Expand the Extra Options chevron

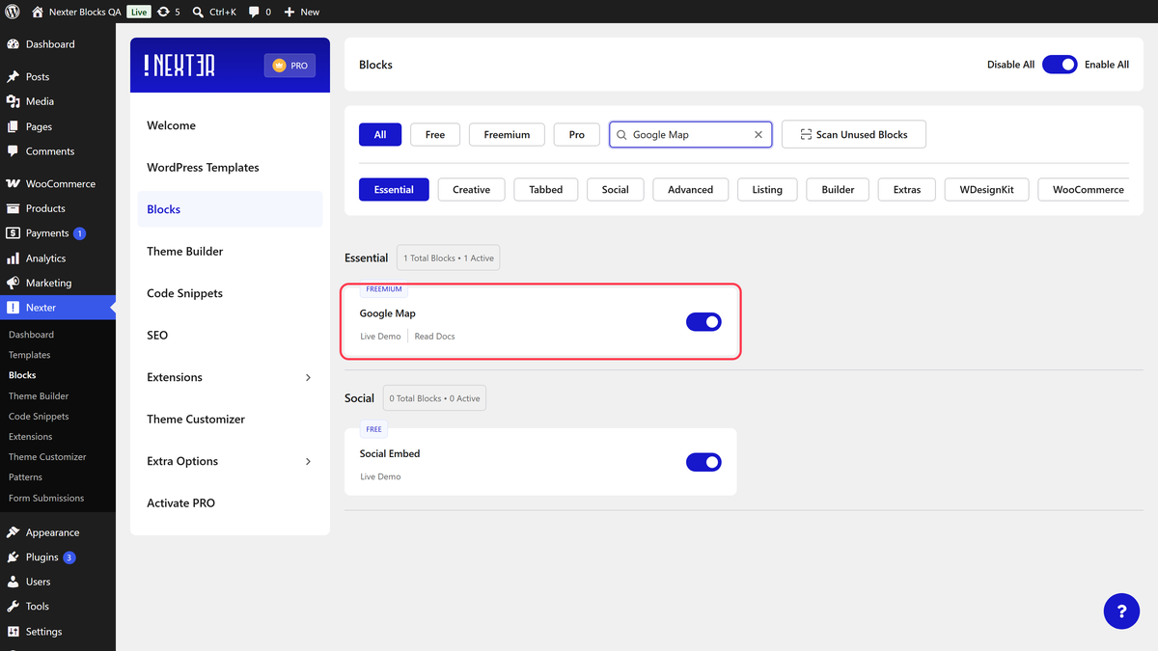pyautogui.click(x=308, y=461)
